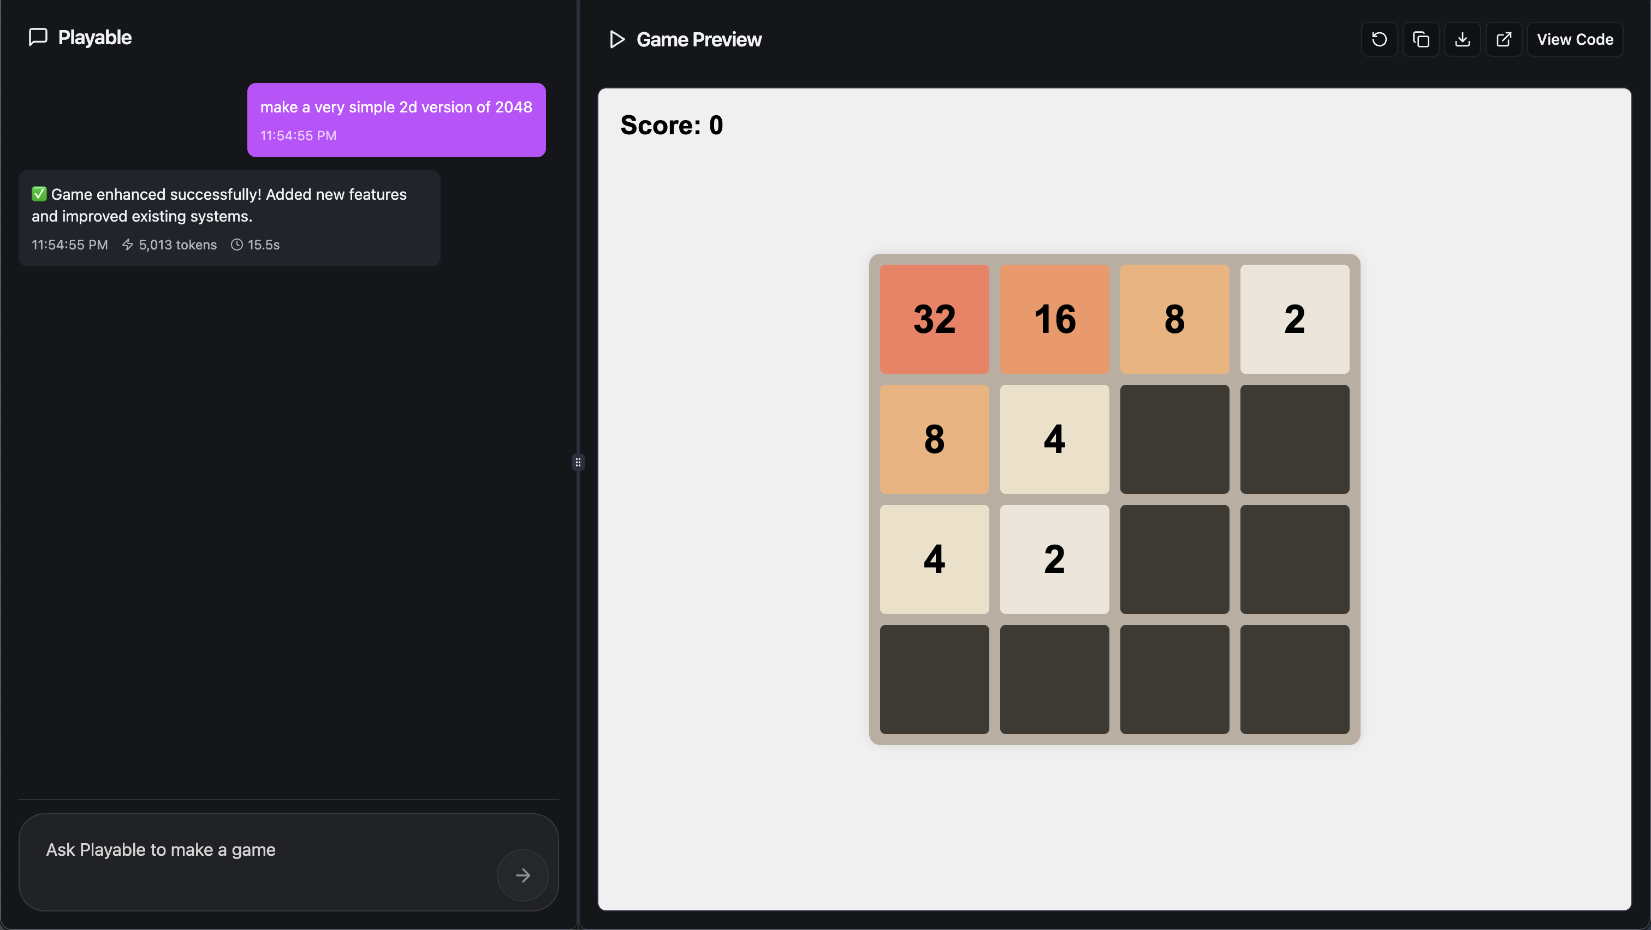This screenshot has width=1651, height=930.
Task: Select the 16 tile
Action: [x=1054, y=319]
